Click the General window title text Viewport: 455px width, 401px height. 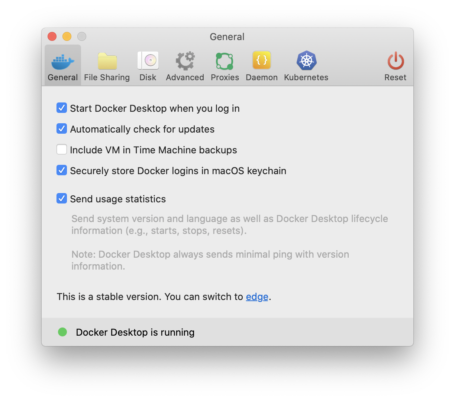(x=227, y=37)
